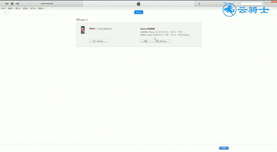
Task: Open the 帐户(A) menu
Action: pos(33,9)
